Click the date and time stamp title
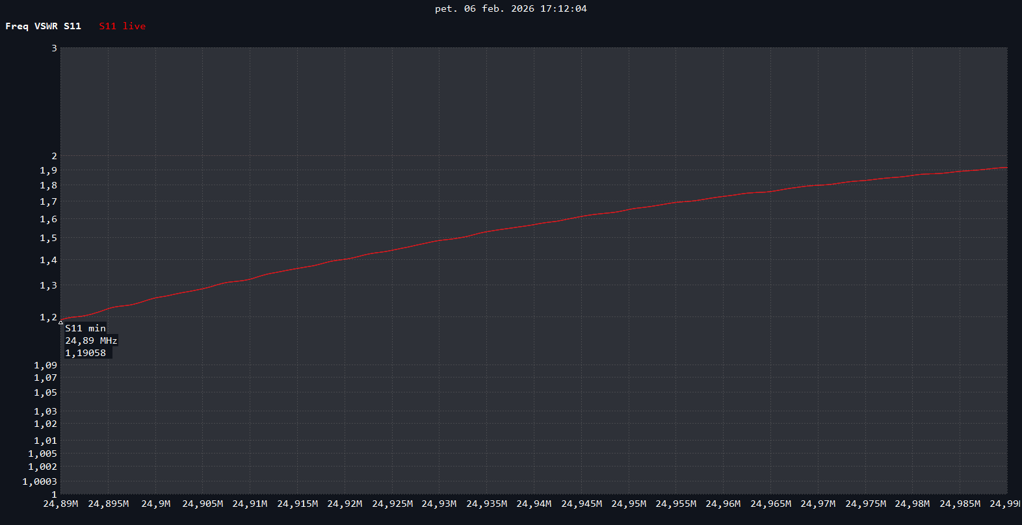Viewport: 1022px width, 525px height. click(510, 8)
